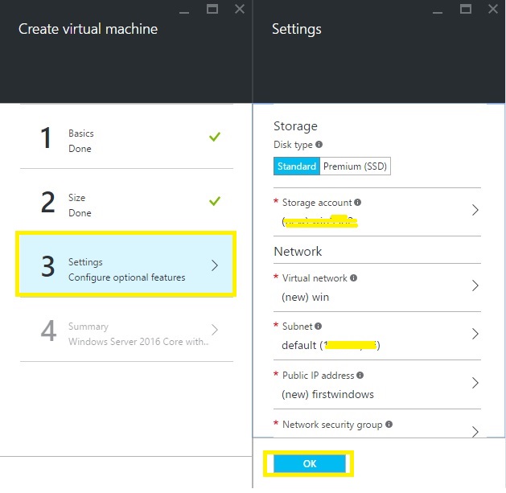This screenshot has width=506, height=493.
Task: Click the Disk type info icon
Action: click(x=319, y=145)
